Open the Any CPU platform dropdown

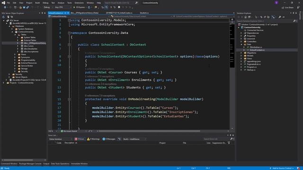[63, 8]
